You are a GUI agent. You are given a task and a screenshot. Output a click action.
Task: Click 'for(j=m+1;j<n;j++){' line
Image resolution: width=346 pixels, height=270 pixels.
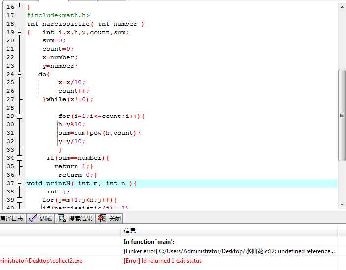coord(79,200)
